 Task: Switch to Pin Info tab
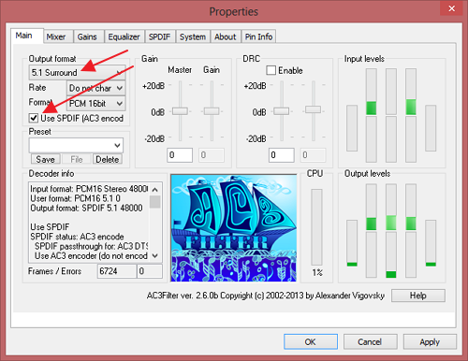click(258, 36)
